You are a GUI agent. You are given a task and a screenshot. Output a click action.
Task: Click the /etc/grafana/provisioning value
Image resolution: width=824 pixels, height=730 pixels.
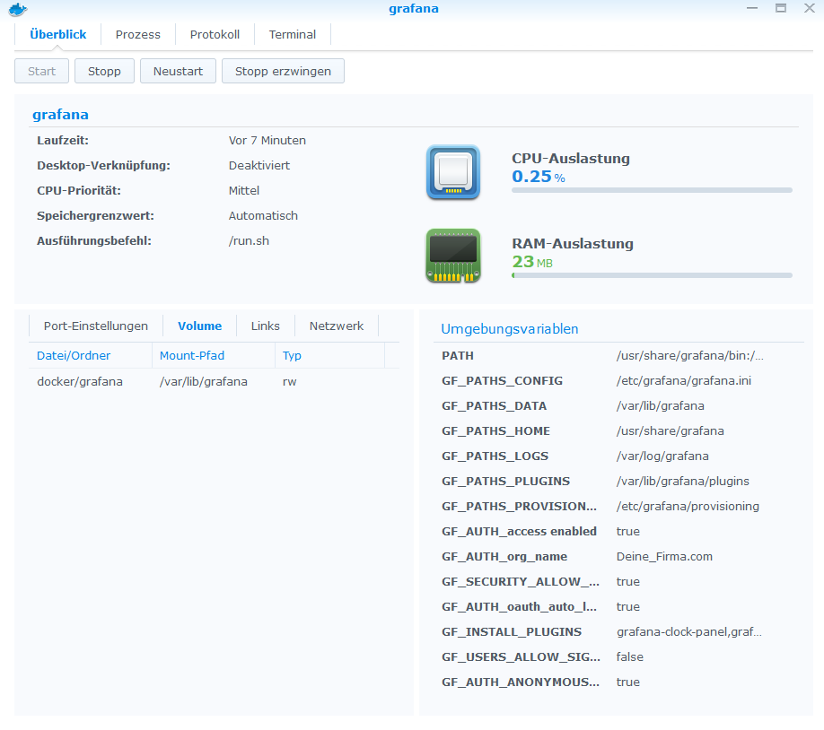click(688, 507)
